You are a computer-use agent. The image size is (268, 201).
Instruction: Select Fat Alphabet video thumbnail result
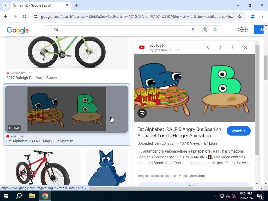[x=66, y=109]
